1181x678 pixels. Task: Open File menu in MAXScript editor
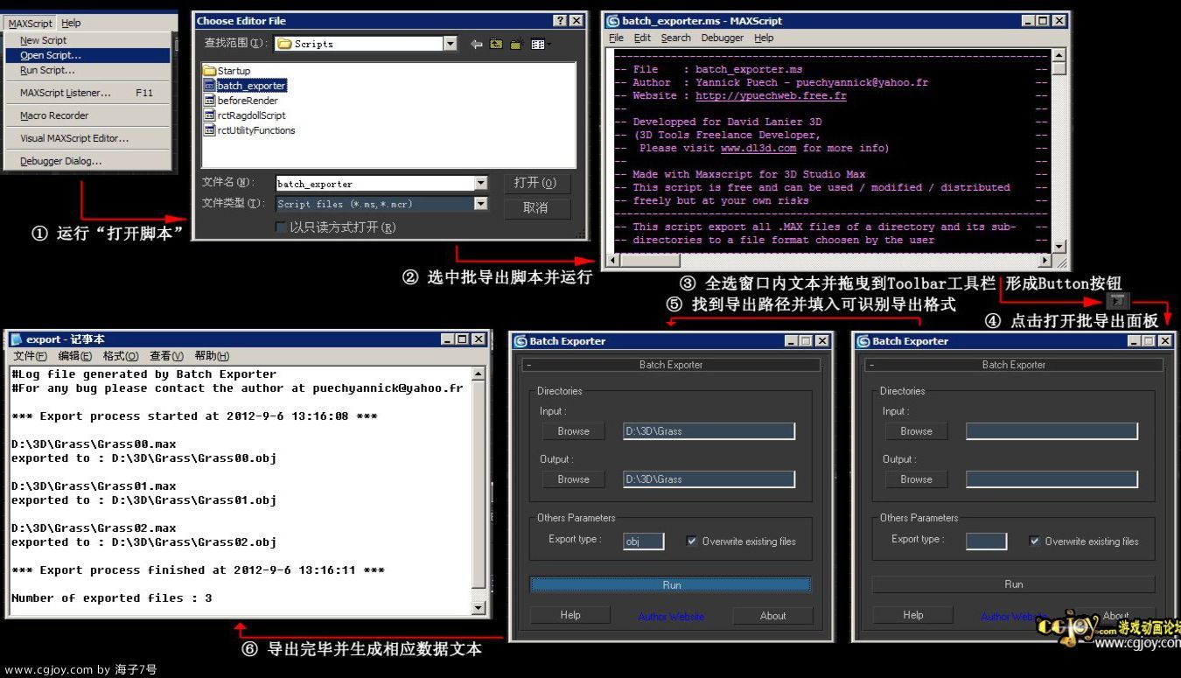click(616, 38)
